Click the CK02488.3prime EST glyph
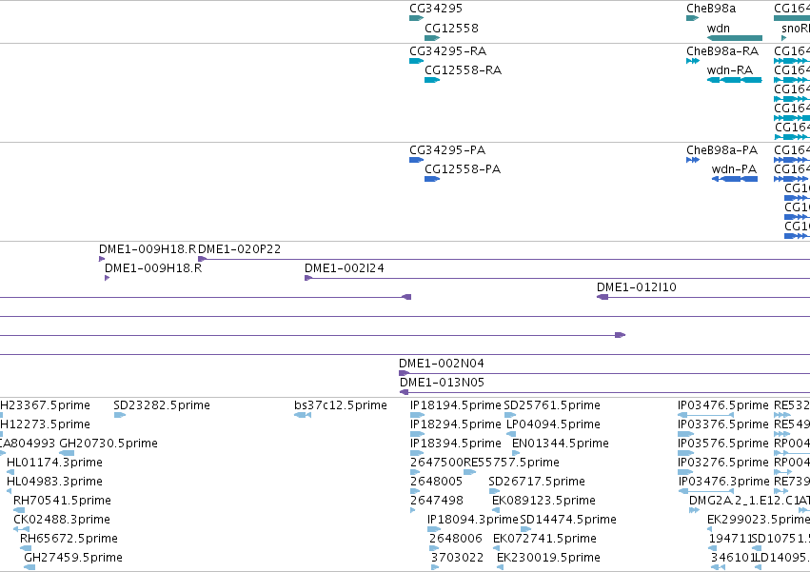 21,529
